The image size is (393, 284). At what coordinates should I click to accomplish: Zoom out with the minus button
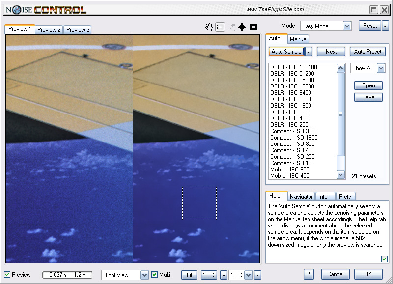coord(257,275)
